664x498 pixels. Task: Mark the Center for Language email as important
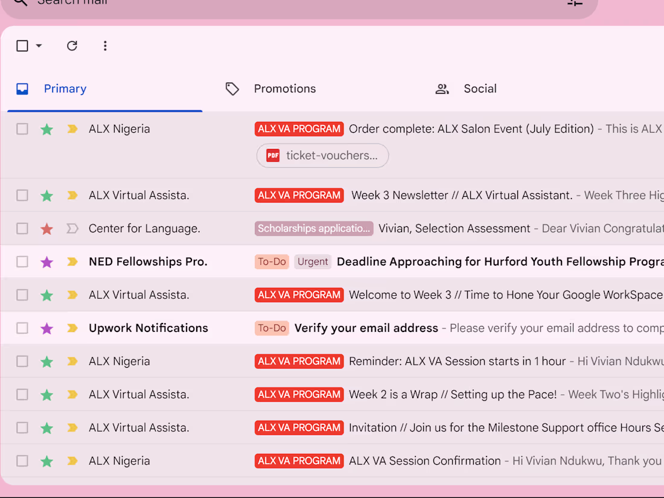pyautogui.click(x=72, y=228)
